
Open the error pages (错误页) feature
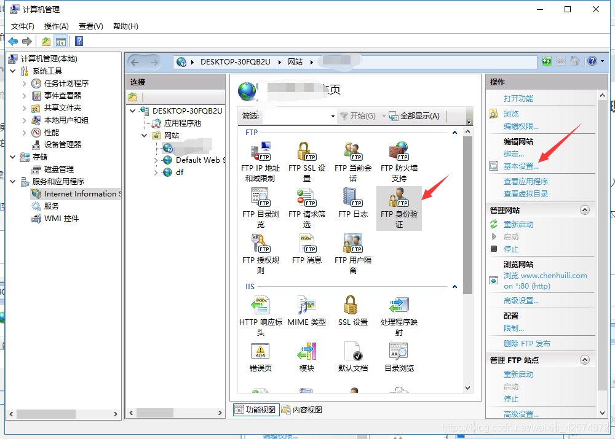(260, 357)
